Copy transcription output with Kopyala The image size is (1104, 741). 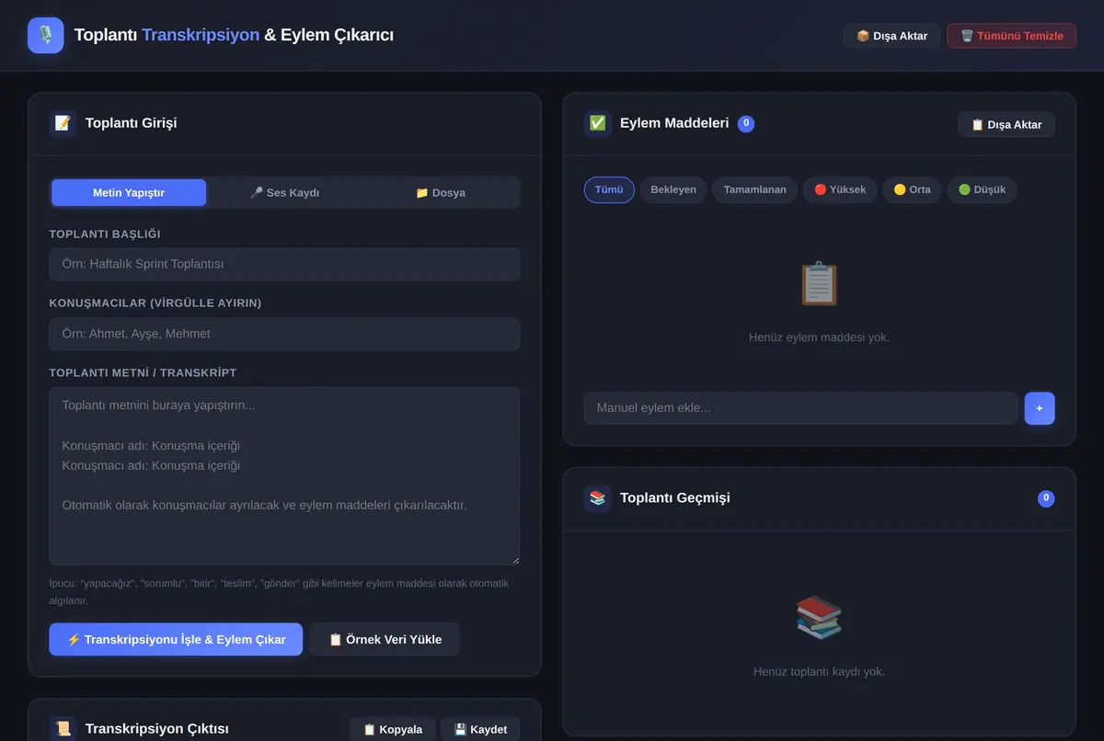coord(393,729)
